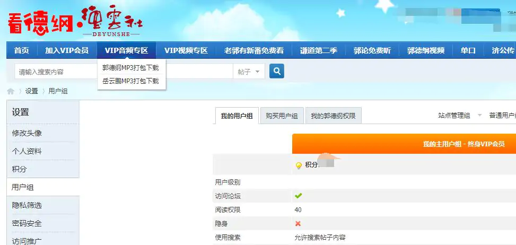Open 加入VIP会员 in the navigation bar
Viewport: 516px width, 245px height.
click(67, 51)
